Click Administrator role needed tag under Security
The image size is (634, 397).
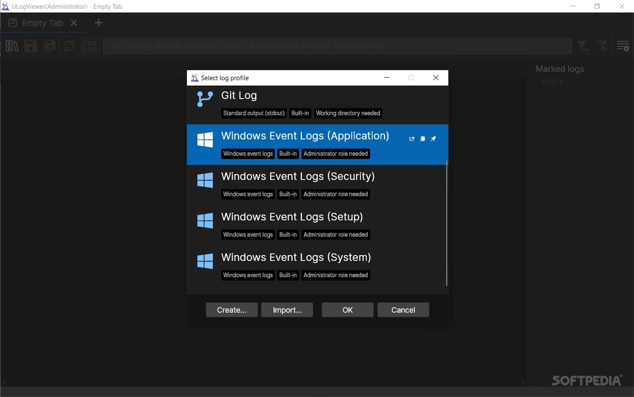(336, 194)
